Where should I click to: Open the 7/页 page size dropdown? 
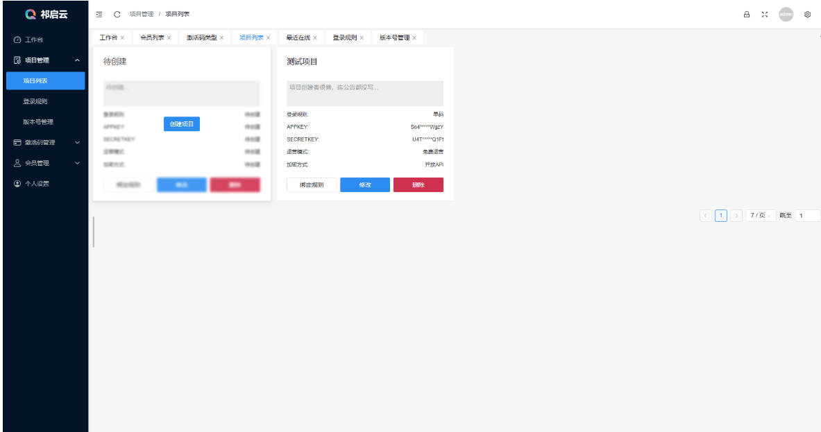(761, 215)
